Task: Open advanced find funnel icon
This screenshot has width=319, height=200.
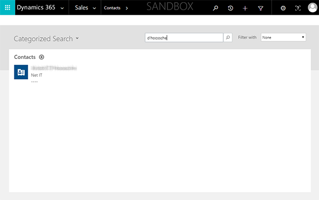Action: pyautogui.click(x=261, y=8)
